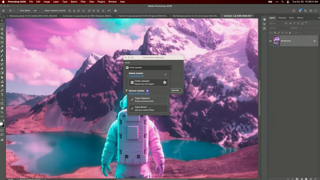Click the foreground color swatch
Viewport: 320px width, 180px height.
pos(1,124)
